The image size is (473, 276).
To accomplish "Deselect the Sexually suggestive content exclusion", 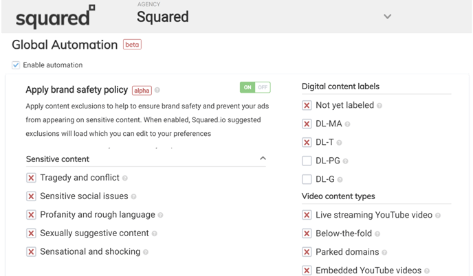I will 31,233.
